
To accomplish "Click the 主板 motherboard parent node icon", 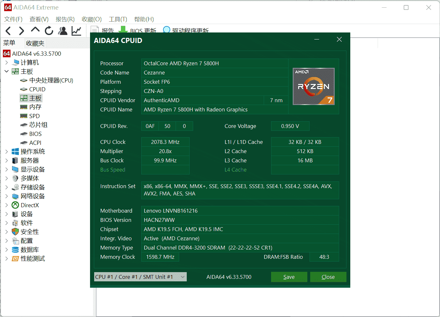I will (15, 71).
